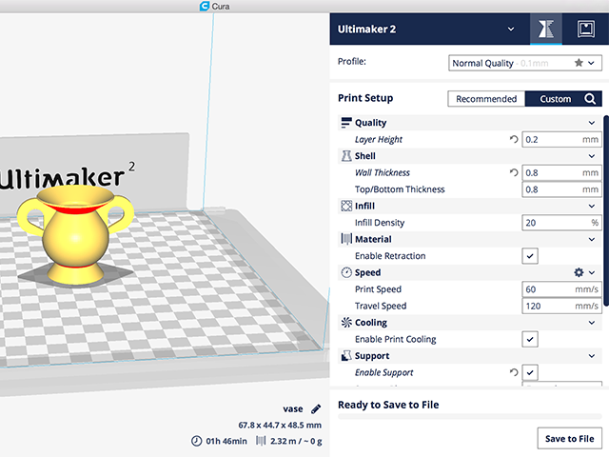Collapse the Quality section chevron
This screenshot has width=609, height=457.
click(x=592, y=123)
